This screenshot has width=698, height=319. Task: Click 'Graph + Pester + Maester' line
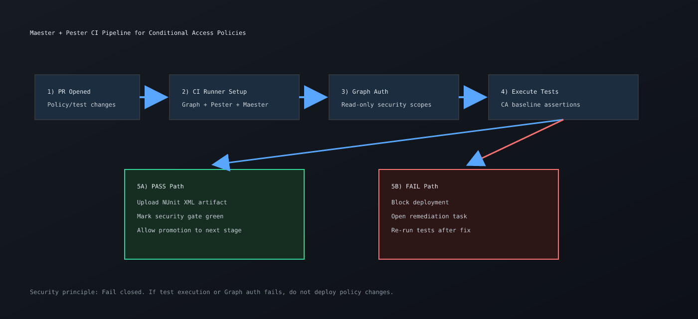pos(225,105)
